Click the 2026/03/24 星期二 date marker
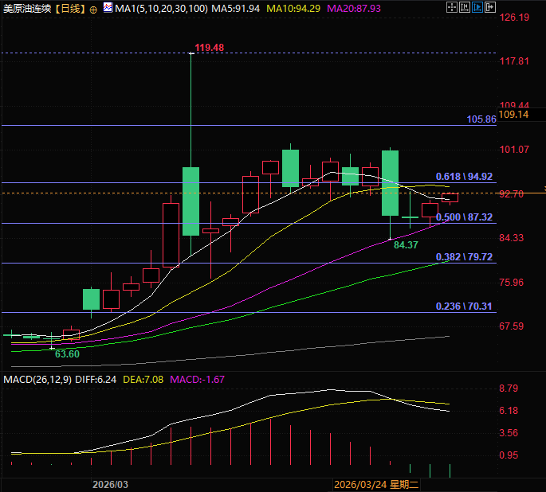Viewport: 546px width, 492px height. pyautogui.click(x=376, y=484)
